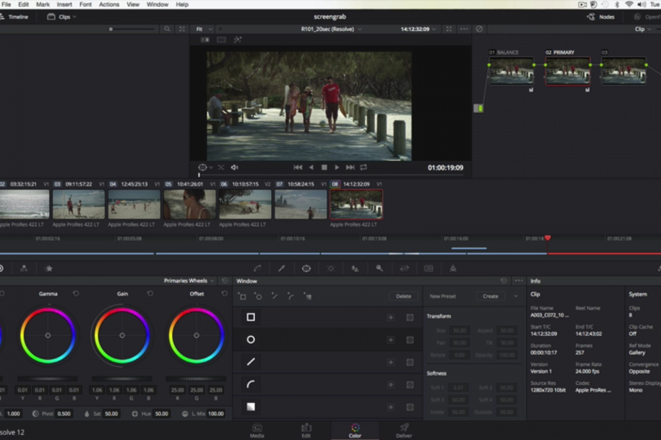Screen dimensions: 661x440
Task: Click the Delete window button
Action: pos(404,296)
